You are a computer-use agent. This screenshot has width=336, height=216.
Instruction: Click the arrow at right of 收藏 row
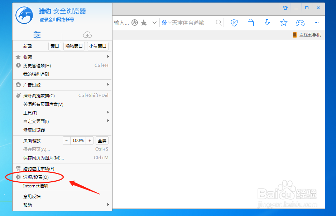(108, 57)
